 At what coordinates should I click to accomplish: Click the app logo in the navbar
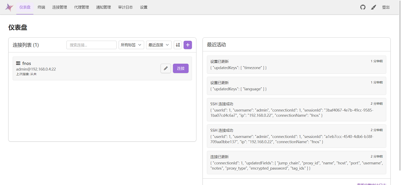coord(9,7)
